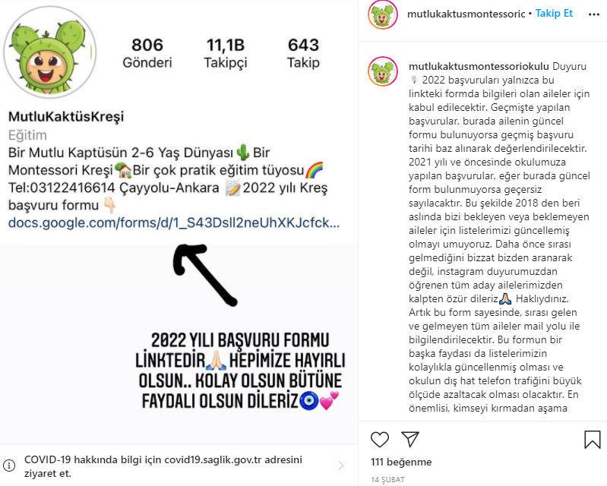Click the cactus avatar beside caption

[383, 71]
